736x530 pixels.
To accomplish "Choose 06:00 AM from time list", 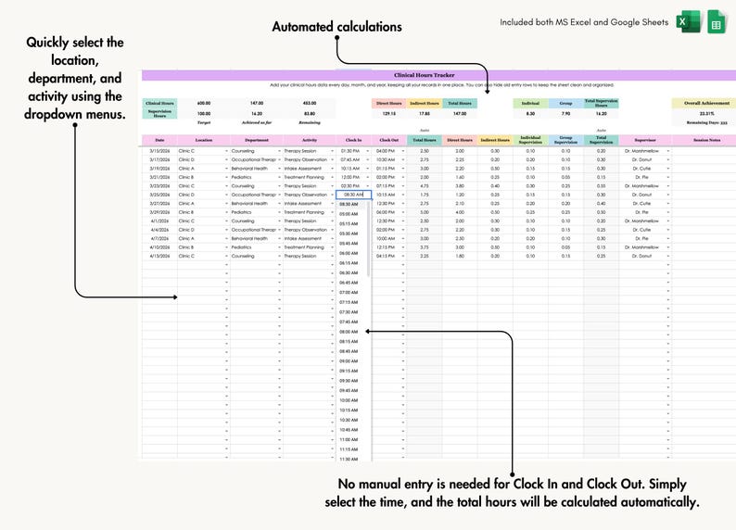I will [x=349, y=253].
